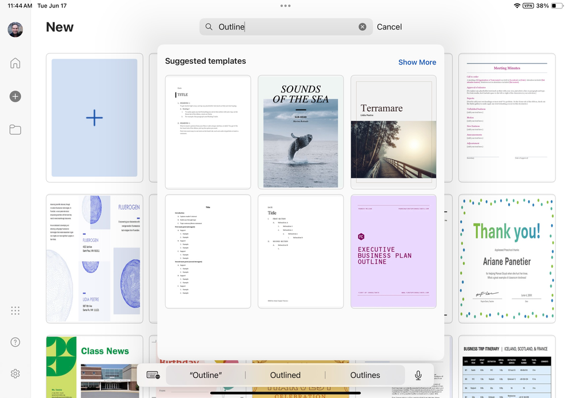Viewport: 571px width, 398px height.
Task: Tap the VPN status indicator
Action: pyautogui.click(x=528, y=6)
